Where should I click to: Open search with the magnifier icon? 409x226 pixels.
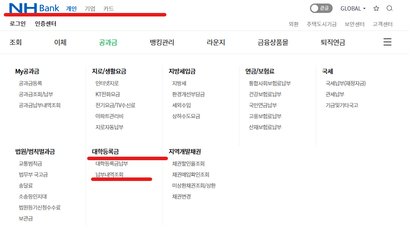[x=389, y=8]
